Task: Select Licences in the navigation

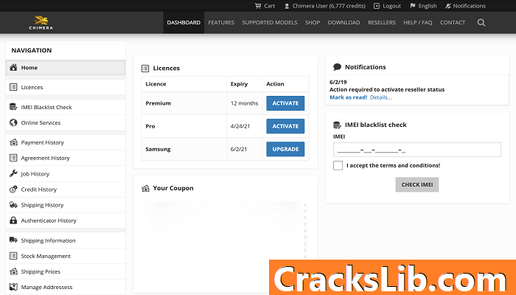Action: click(x=66, y=87)
